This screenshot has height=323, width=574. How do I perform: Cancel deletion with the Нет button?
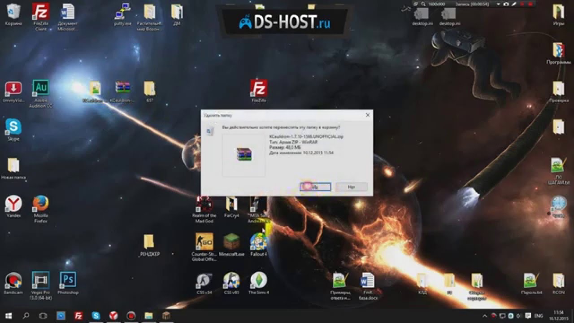click(351, 187)
